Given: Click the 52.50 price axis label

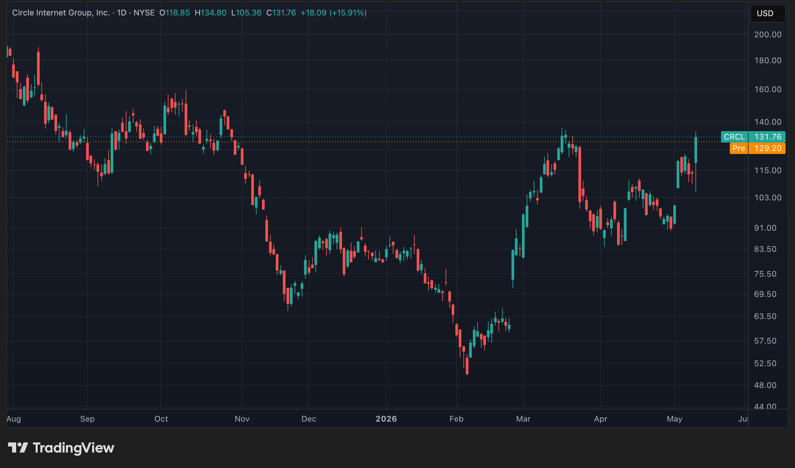Looking at the screenshot, I should click(765, 363).
